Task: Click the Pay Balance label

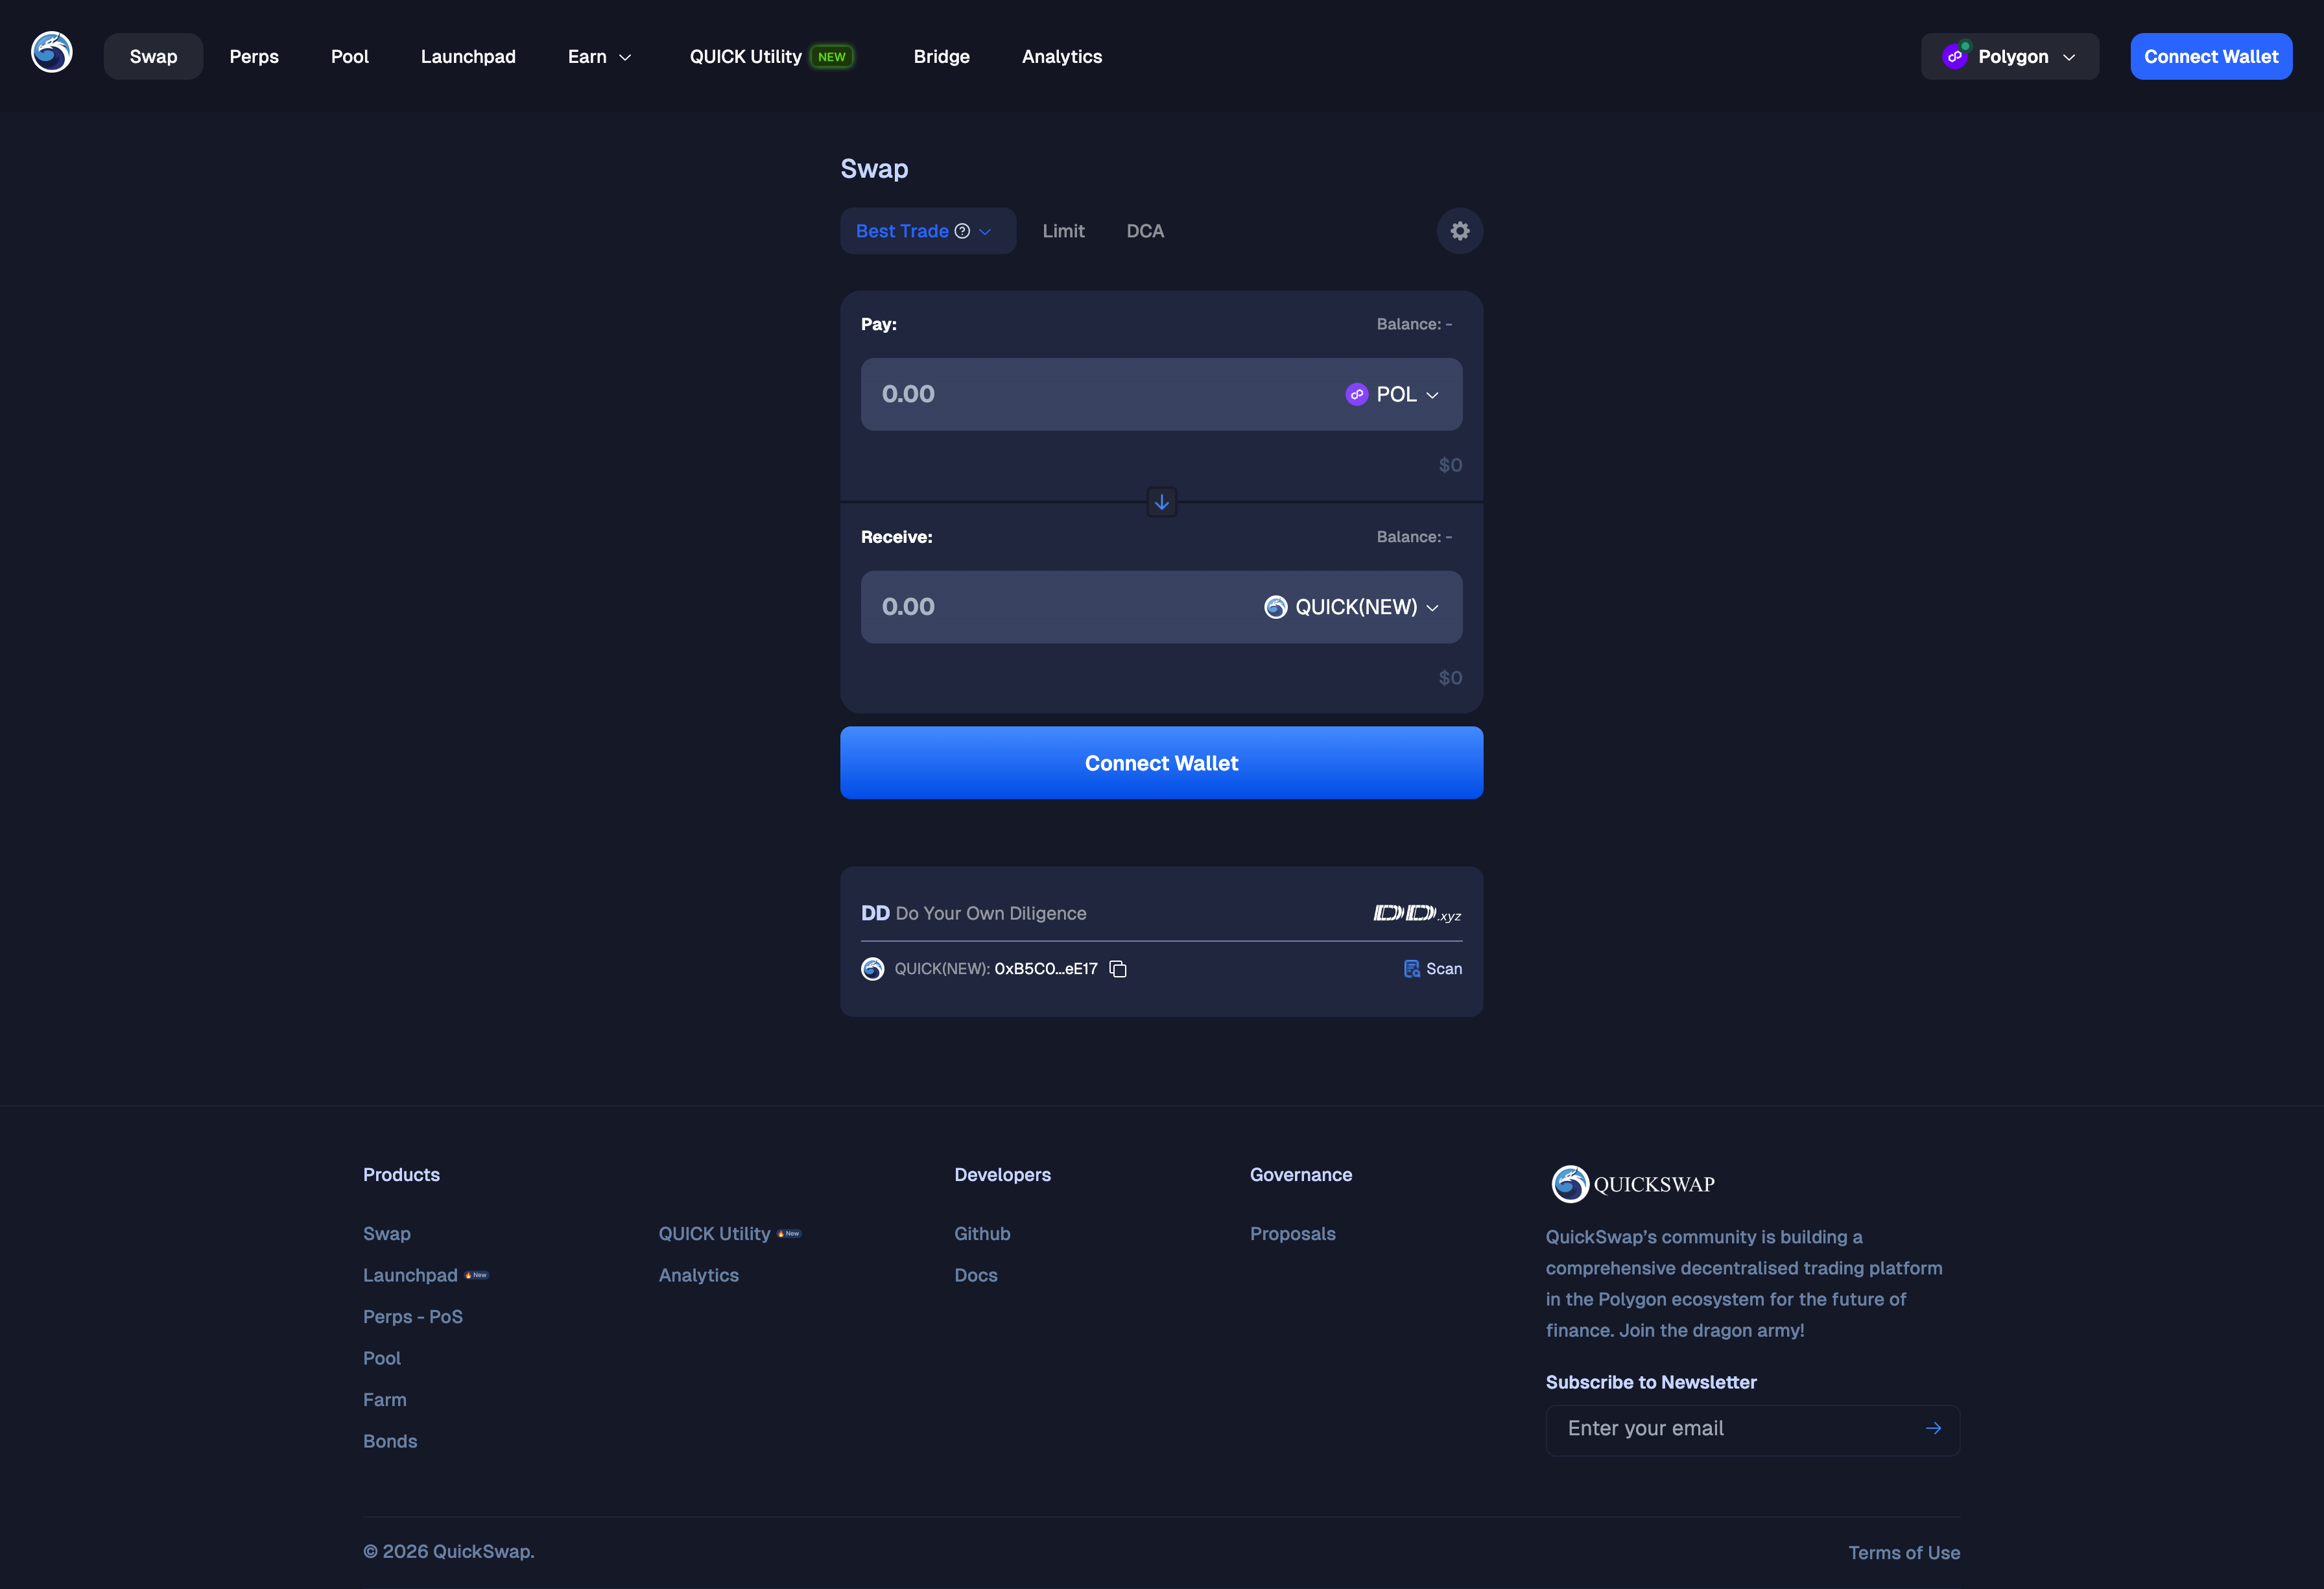Action: tap(1414, 324)
